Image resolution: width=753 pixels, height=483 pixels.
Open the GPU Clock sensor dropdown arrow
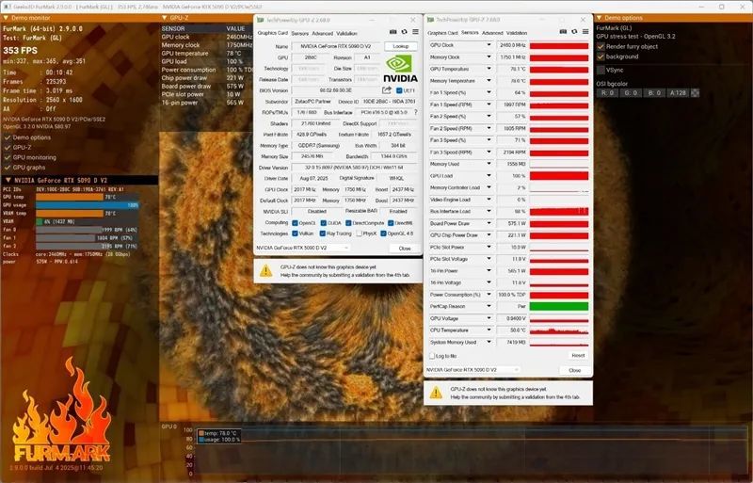(x=489, y=45)
